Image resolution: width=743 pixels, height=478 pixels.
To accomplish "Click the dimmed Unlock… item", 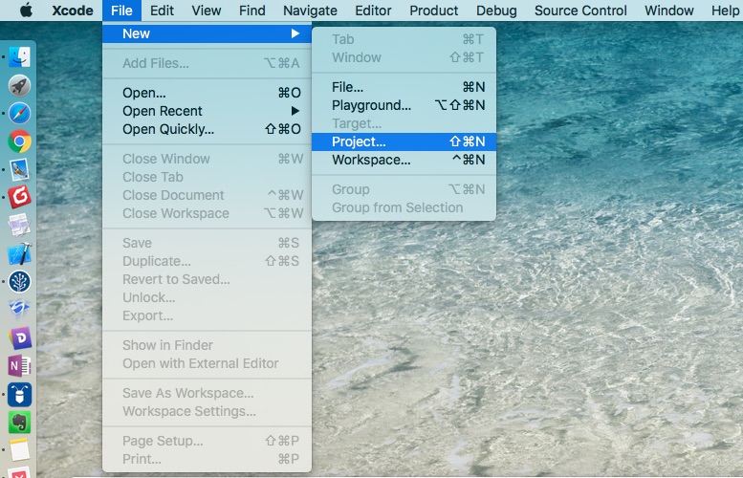I will coord(208,297).
